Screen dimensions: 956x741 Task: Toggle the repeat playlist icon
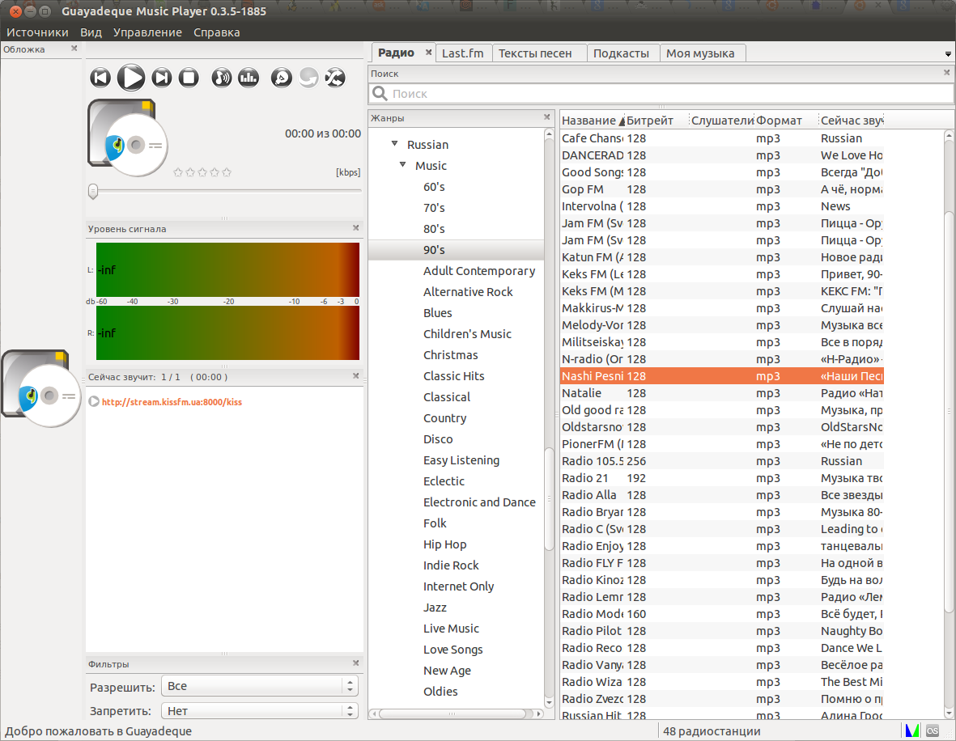pyautogui.click(x=308, y=78)
